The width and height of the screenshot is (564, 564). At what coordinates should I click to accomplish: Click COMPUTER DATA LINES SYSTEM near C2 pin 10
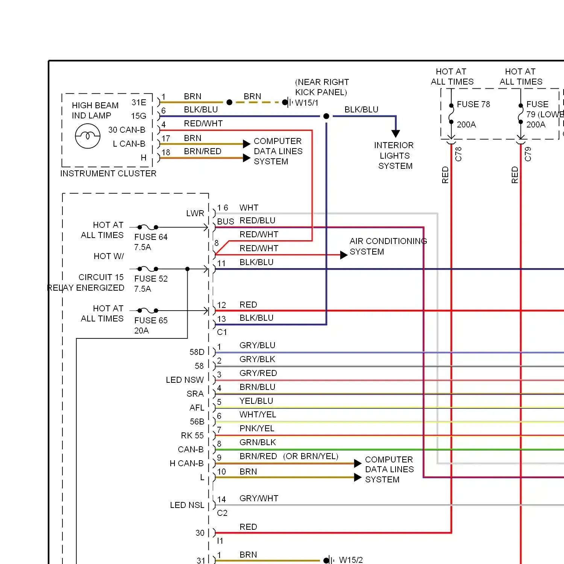pos(389,470)
